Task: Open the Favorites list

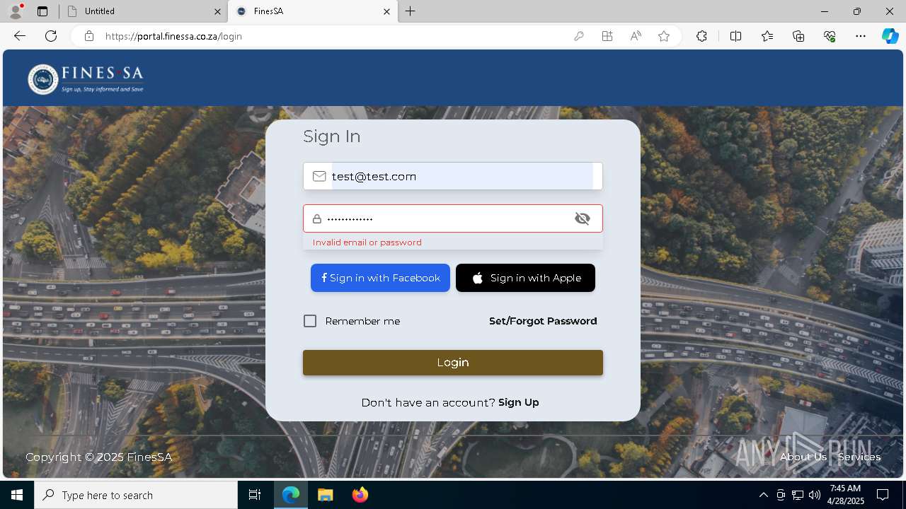Action: pos(767,36)
